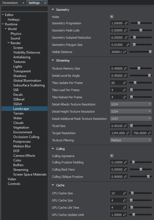Click the drag-arrow icon in CPU Cache Size field

(124, 193)
